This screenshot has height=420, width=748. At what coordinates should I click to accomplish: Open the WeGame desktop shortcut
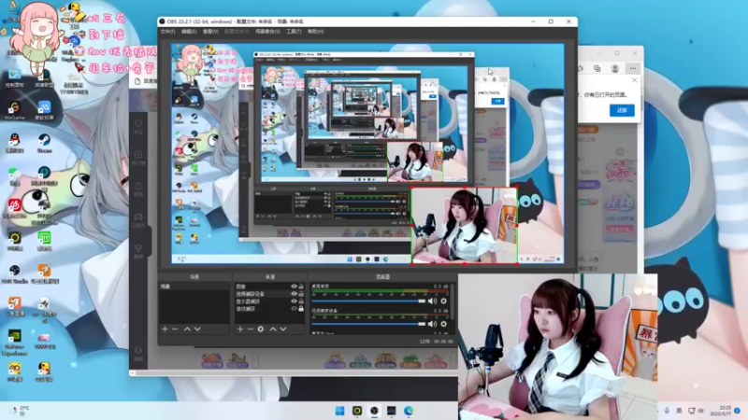(14, 110)
